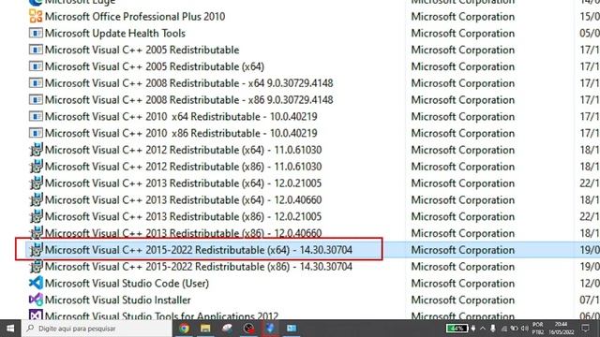Click icon of Visual C++ 2013 (x64) 12.0.21005
Screen dimensions: 600x337
click(36, 183)
